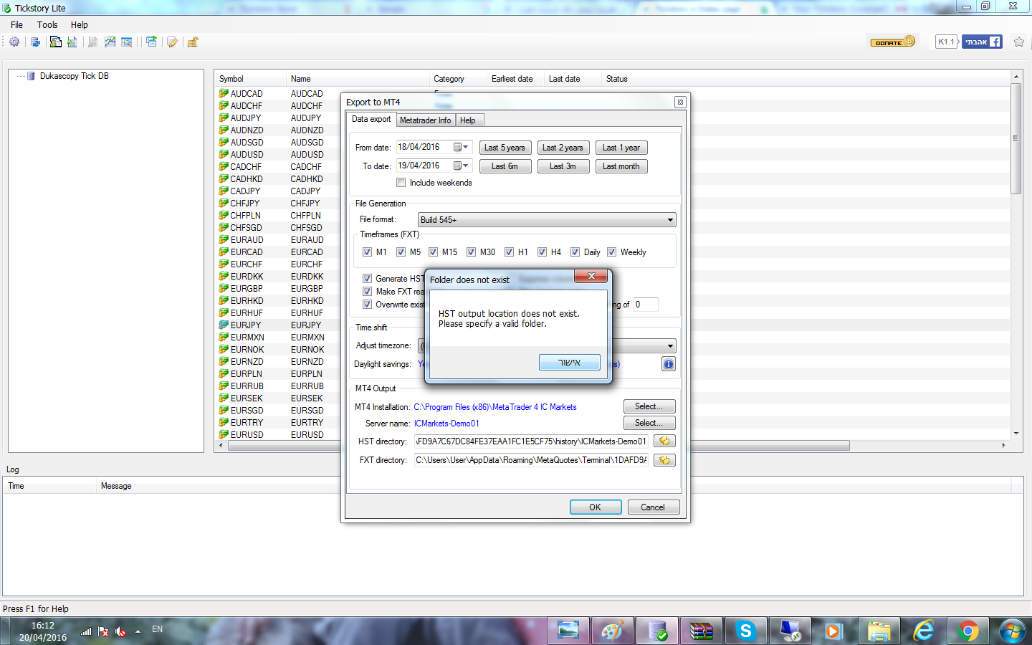1032x645 pixels.
Task: Click the Windows Start orb
Action: pyautogui.click(x=1012, y=631)
